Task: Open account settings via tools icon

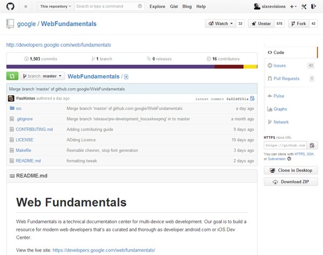Action: click(x=304, y=6)
